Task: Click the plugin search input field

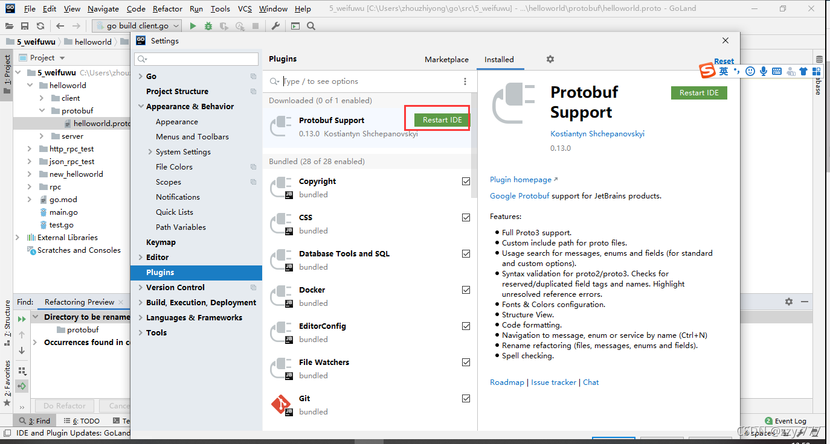Action: tap(368, 81)
